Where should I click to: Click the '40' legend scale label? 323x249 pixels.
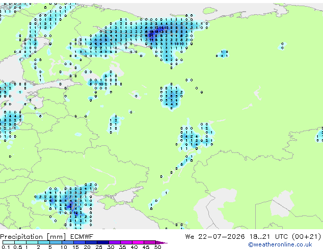coord(134,247)
